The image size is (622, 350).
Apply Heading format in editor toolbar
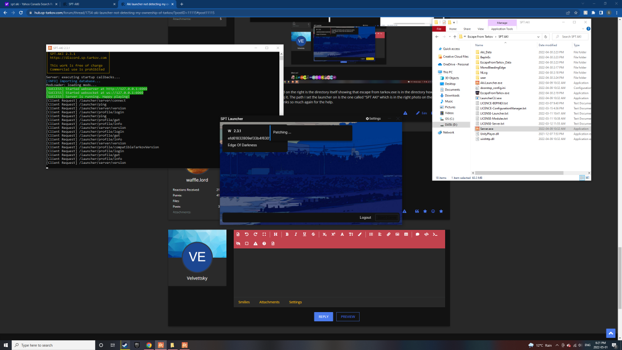pos(276,234)
